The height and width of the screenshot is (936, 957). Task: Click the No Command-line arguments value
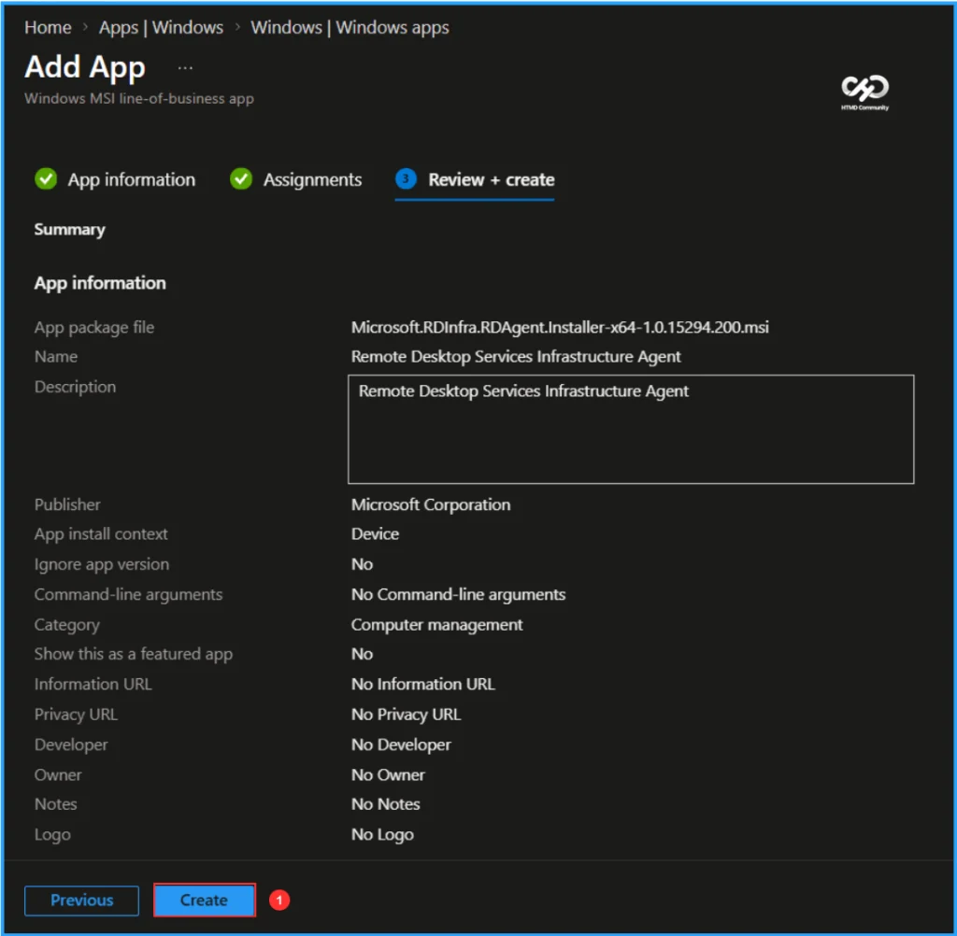pos(458,594)
